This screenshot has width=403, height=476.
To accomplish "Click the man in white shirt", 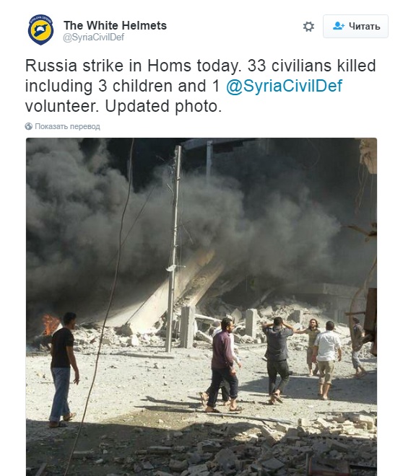I will click(326, 360).
